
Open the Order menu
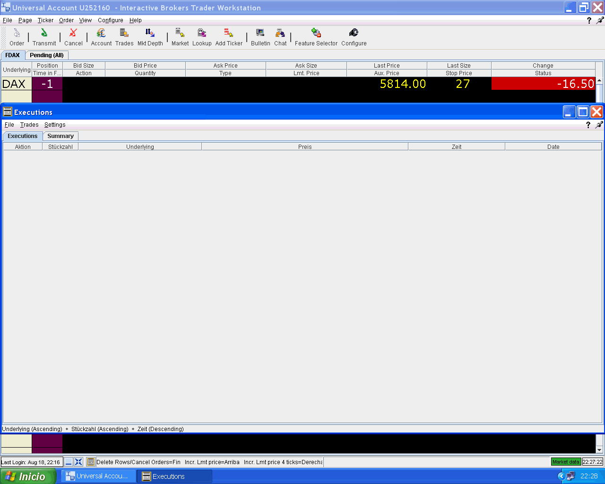(x=66, y=20)
